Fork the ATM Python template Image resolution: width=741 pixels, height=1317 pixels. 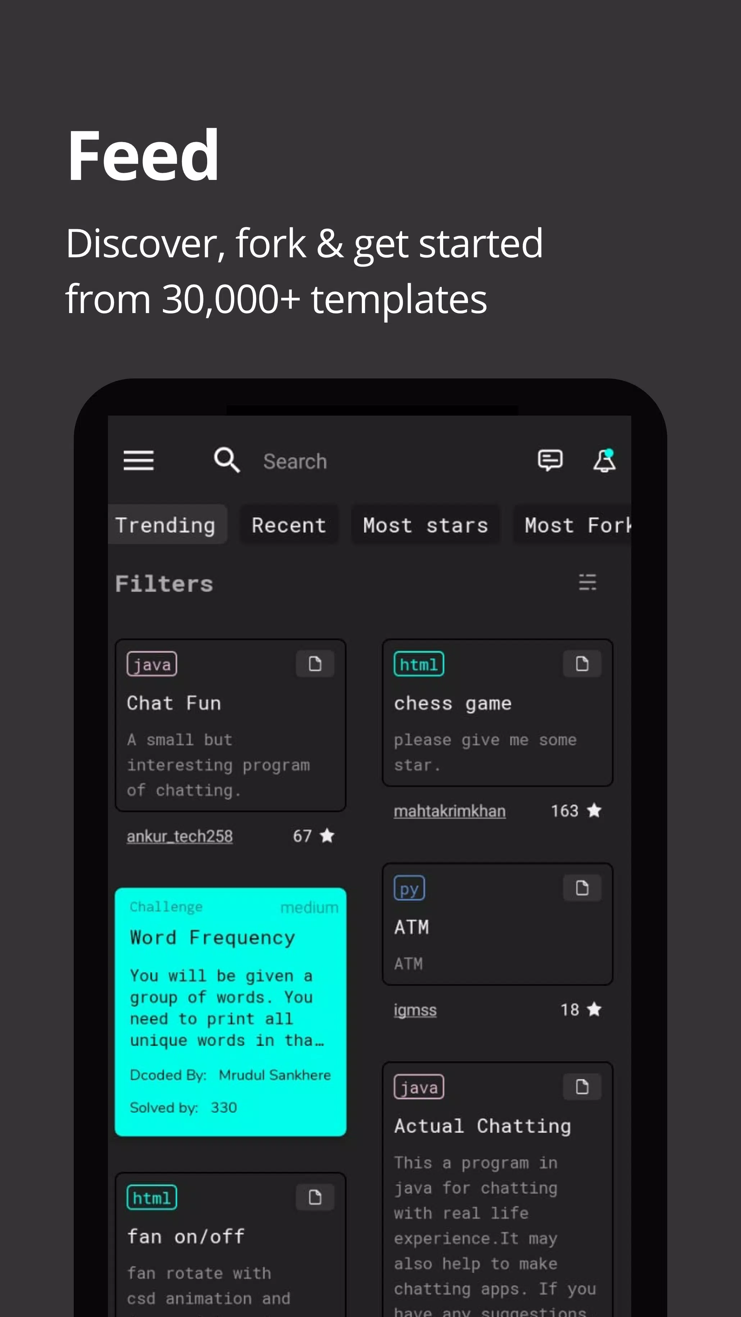pos(583,887)
